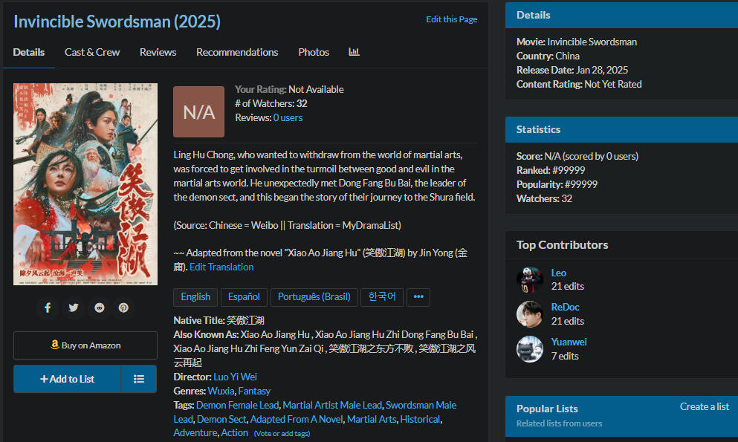Open the Invincible Swordsman poster image
The image size is (738, 442).
tap(85, 184)
